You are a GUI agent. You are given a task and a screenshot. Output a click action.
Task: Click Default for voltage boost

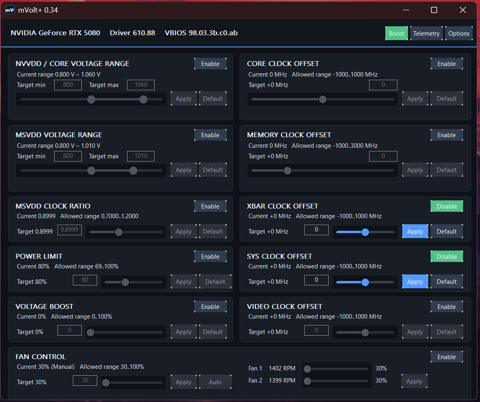(213, 332)
